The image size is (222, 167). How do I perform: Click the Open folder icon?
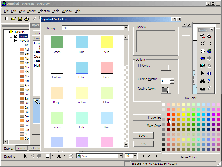[x=13, y=19]
